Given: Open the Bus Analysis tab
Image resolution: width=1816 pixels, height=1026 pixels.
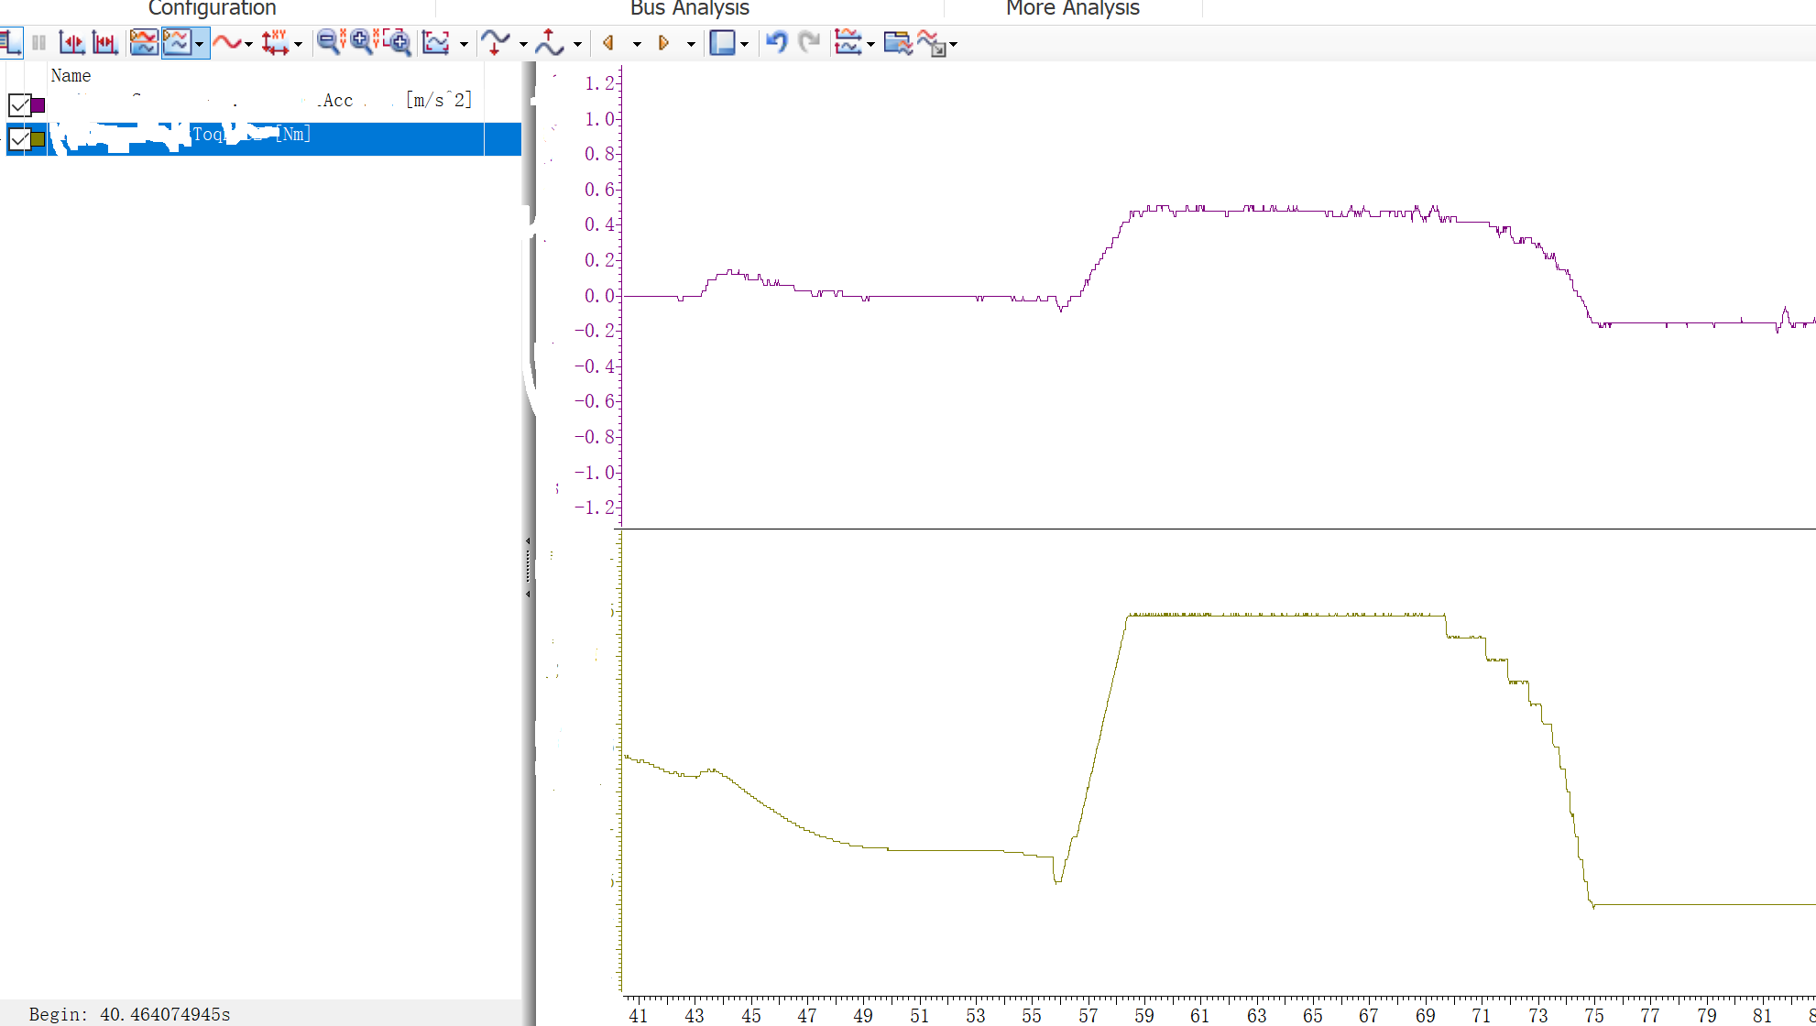Looking at the screenshot, I should pos(689,9).
